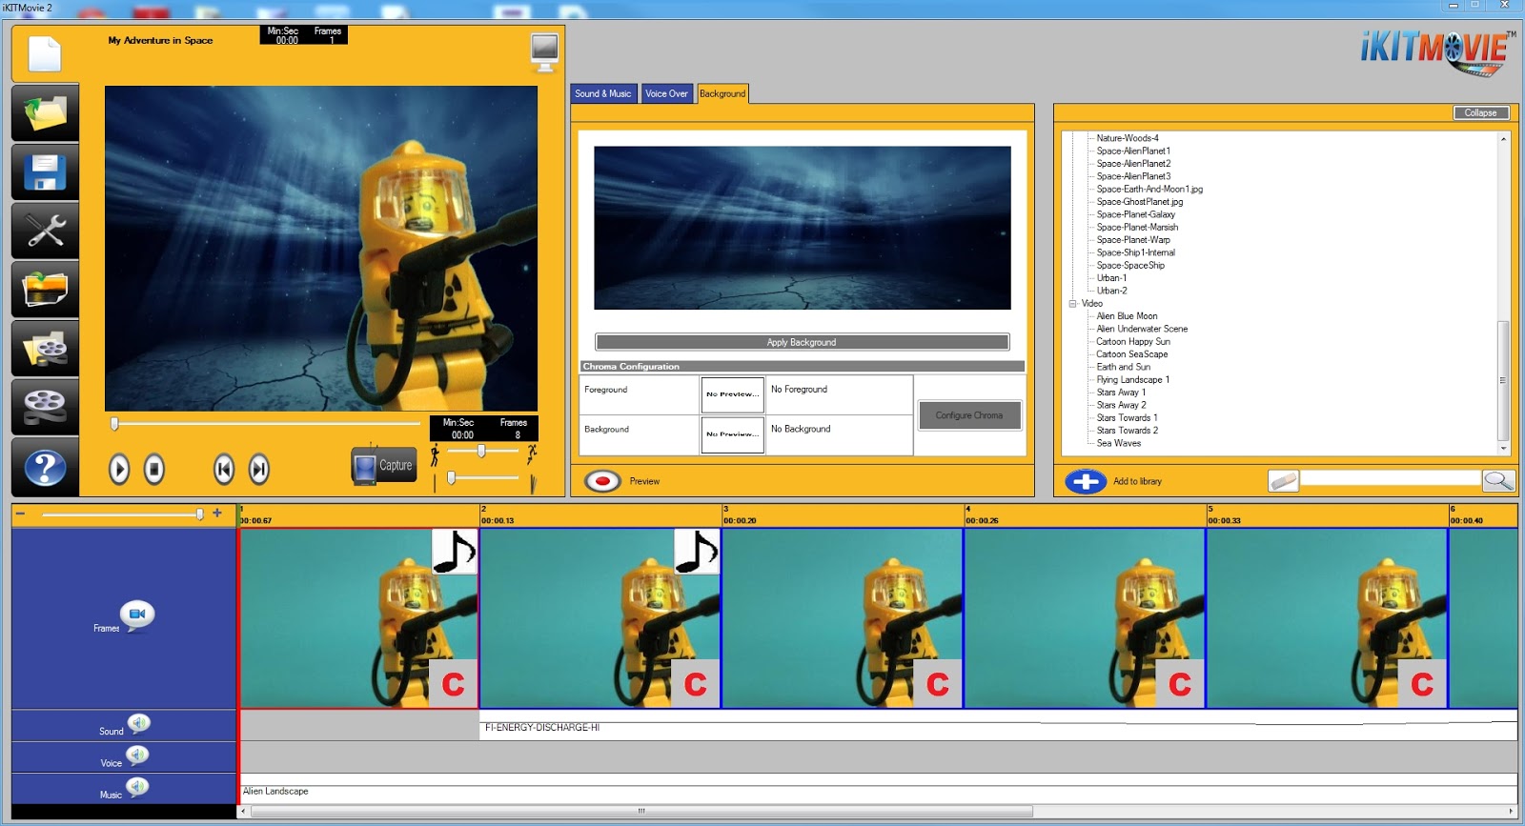Click the folder with film reel sidebar icon
The width and height of the screenshot is (1525, 826).
coord(45,349)
